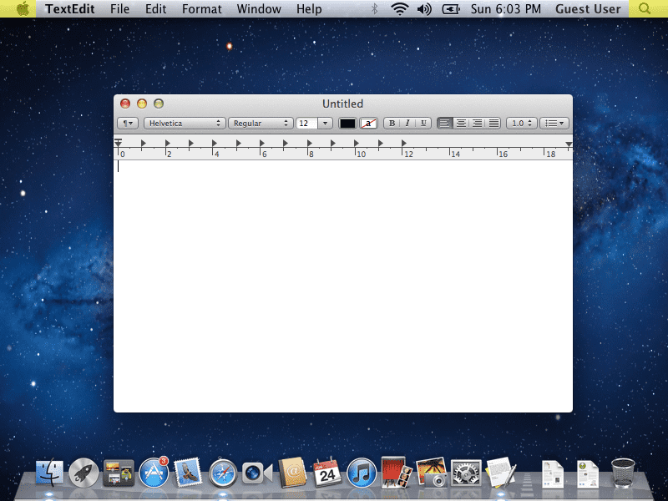Align text to the right
This screenshot has width=668, height=501.
pos(477,123)
